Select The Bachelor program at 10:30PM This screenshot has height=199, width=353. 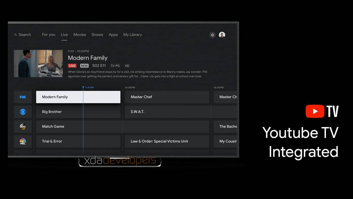click(225, 126)
